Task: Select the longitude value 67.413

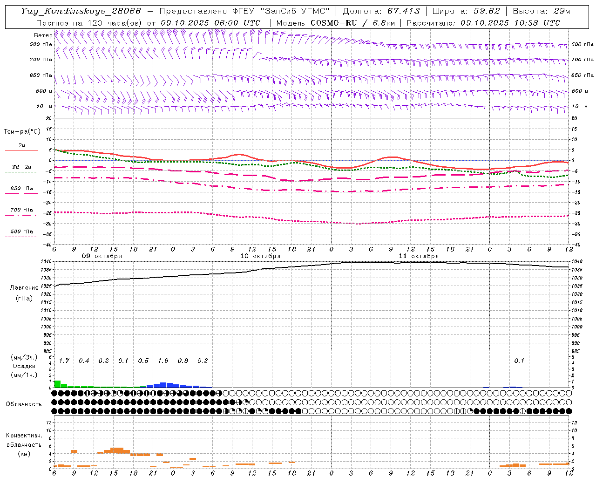Action: [403, 11]
